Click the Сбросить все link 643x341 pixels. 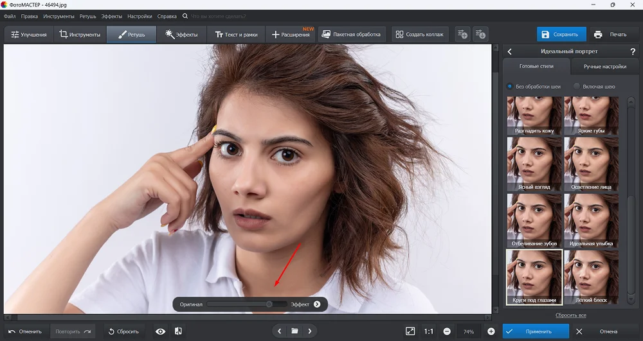571,315
